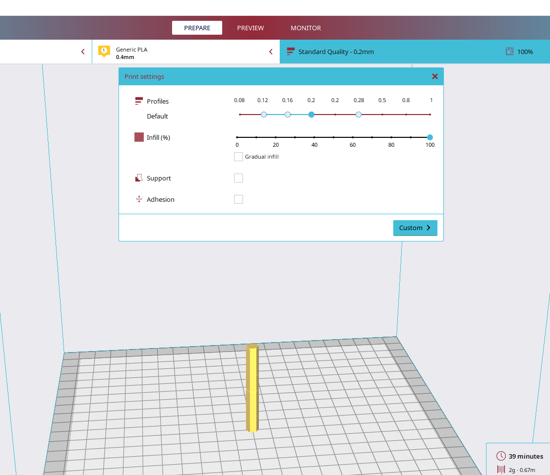Select the 0.28 profile on slider

pos(359,115)
